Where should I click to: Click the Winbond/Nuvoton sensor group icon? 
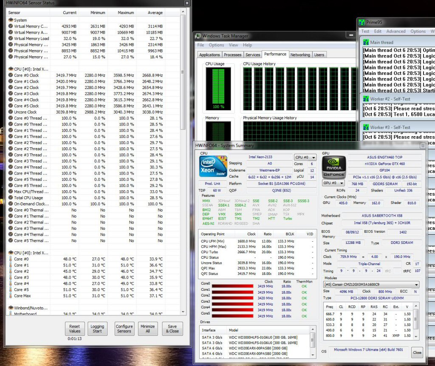pos(11,308)
